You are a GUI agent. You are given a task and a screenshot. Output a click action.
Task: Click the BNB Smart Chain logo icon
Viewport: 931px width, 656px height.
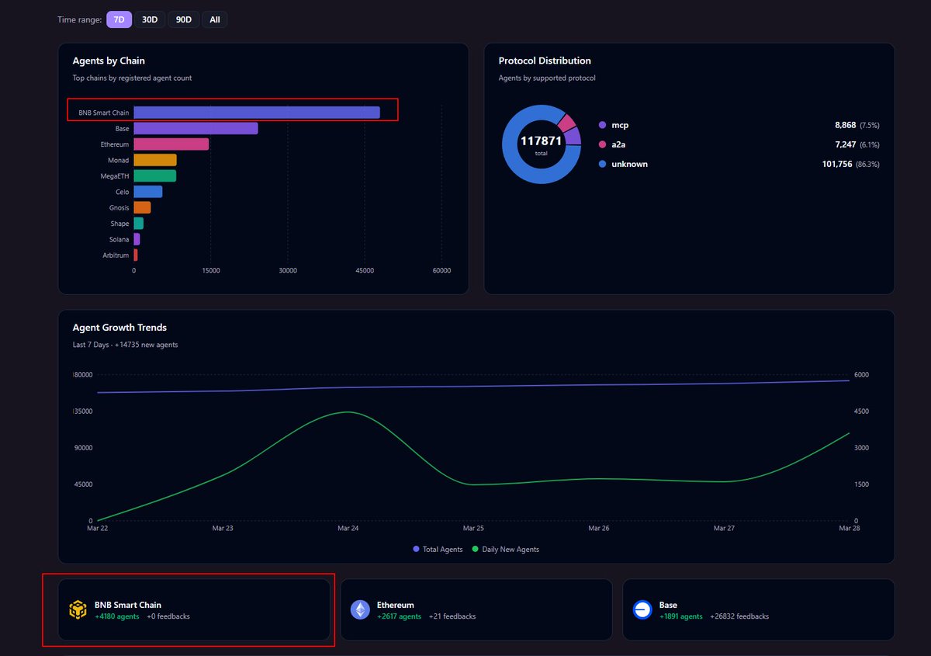click(78, 610)
